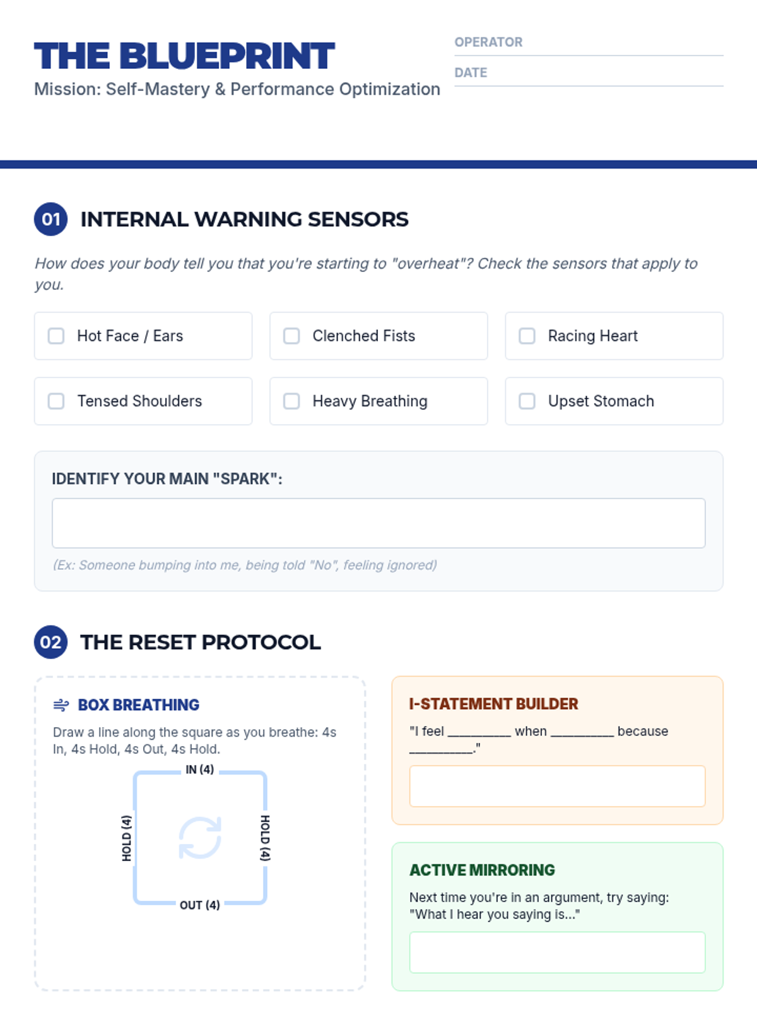Select the Tensed Shoulders checkbox
The image size is (757, 1010).
coord(56,401)
